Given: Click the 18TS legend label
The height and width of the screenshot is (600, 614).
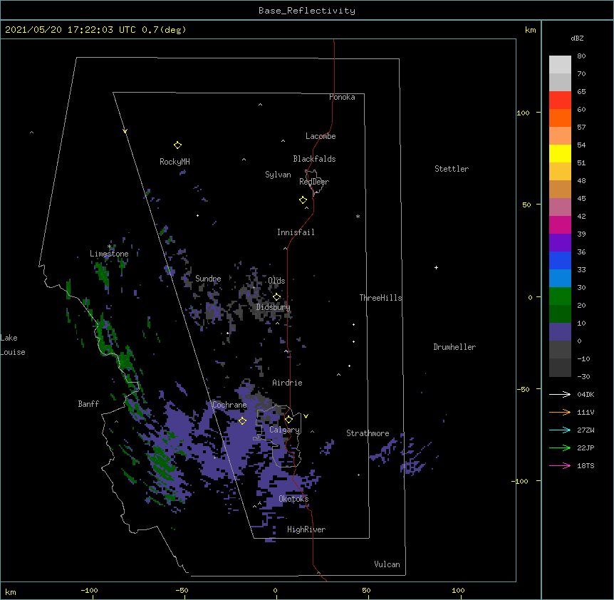Looking at the screenshot, I should tap(586, 465).
